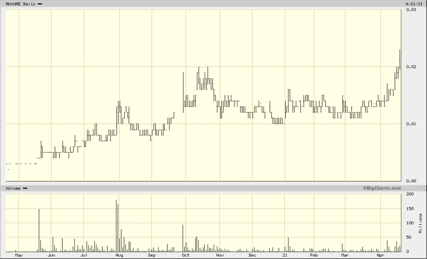This screenshot has width=427, height=259.
Task: Open the BigCharts.com watermark link
Action: pyautogui.click(x=382, y=188)
